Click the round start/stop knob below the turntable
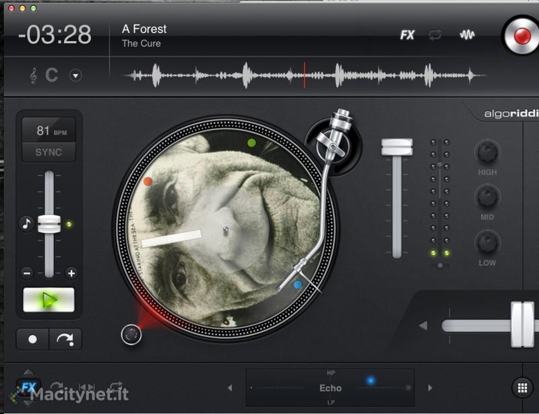Screen dimensions: 539x414 pyautogui.click(x=131, y=334)
